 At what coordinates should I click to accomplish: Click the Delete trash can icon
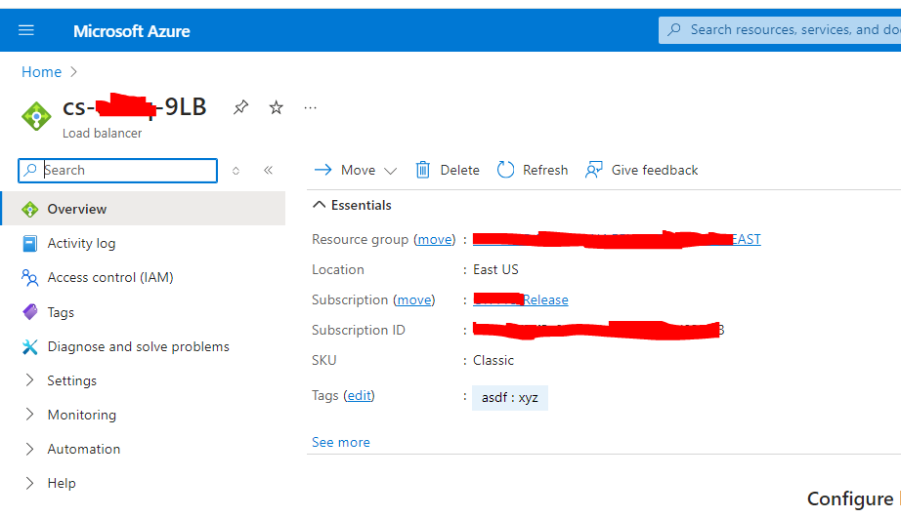[x=423, y=170]
